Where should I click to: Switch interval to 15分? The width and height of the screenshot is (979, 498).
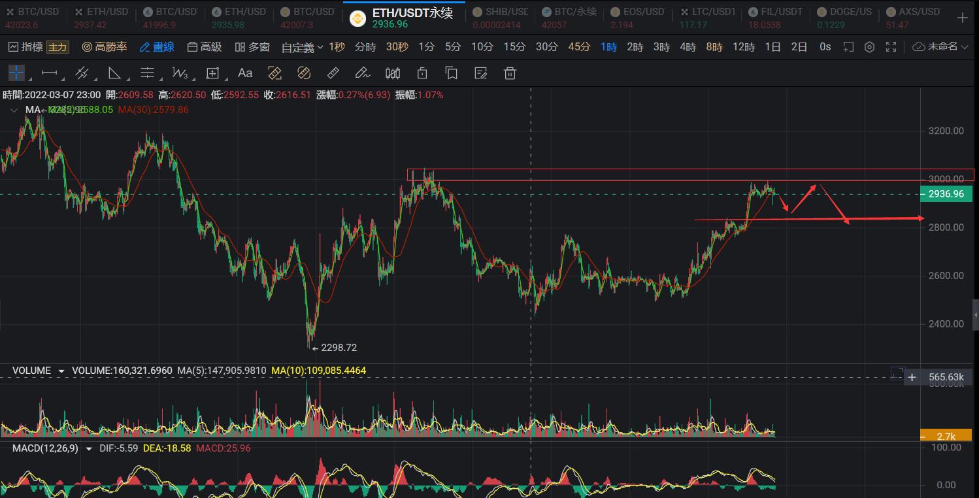point(514,47)
